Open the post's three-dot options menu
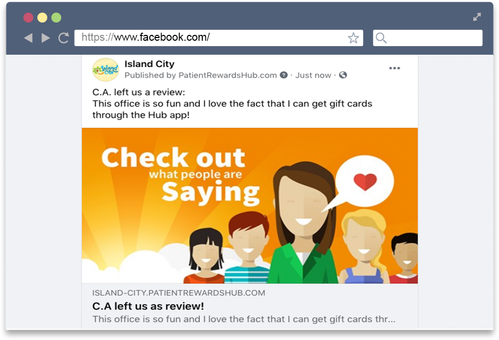 [394, 68]
